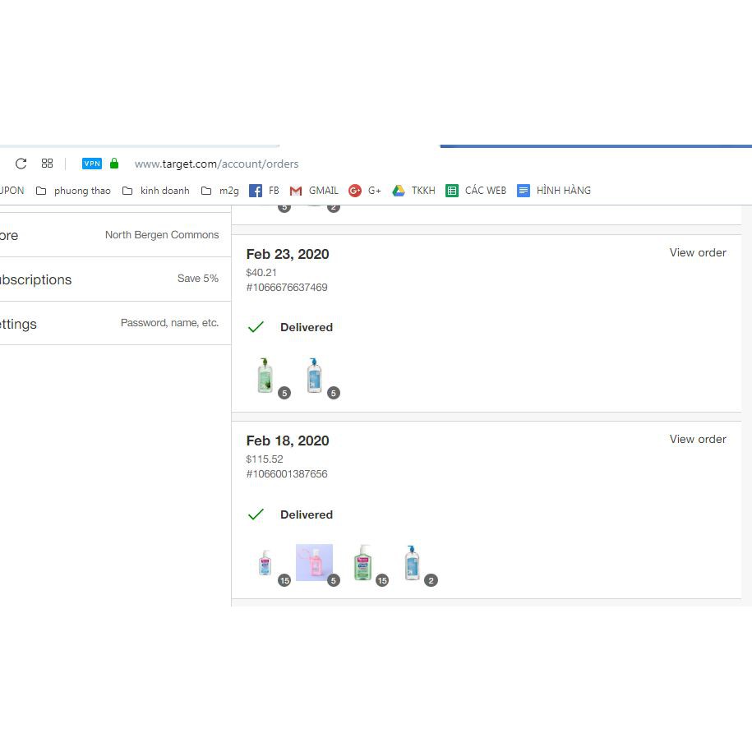Expand the m2g bookmark folder

(220, 191)
